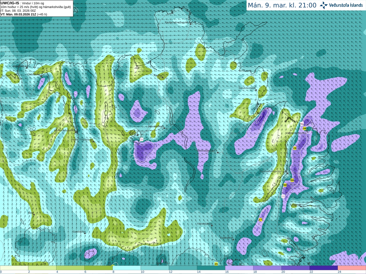
Task: Click the legend line about 10m hviður > 25 m/s
Action: [x=36, y=7]
